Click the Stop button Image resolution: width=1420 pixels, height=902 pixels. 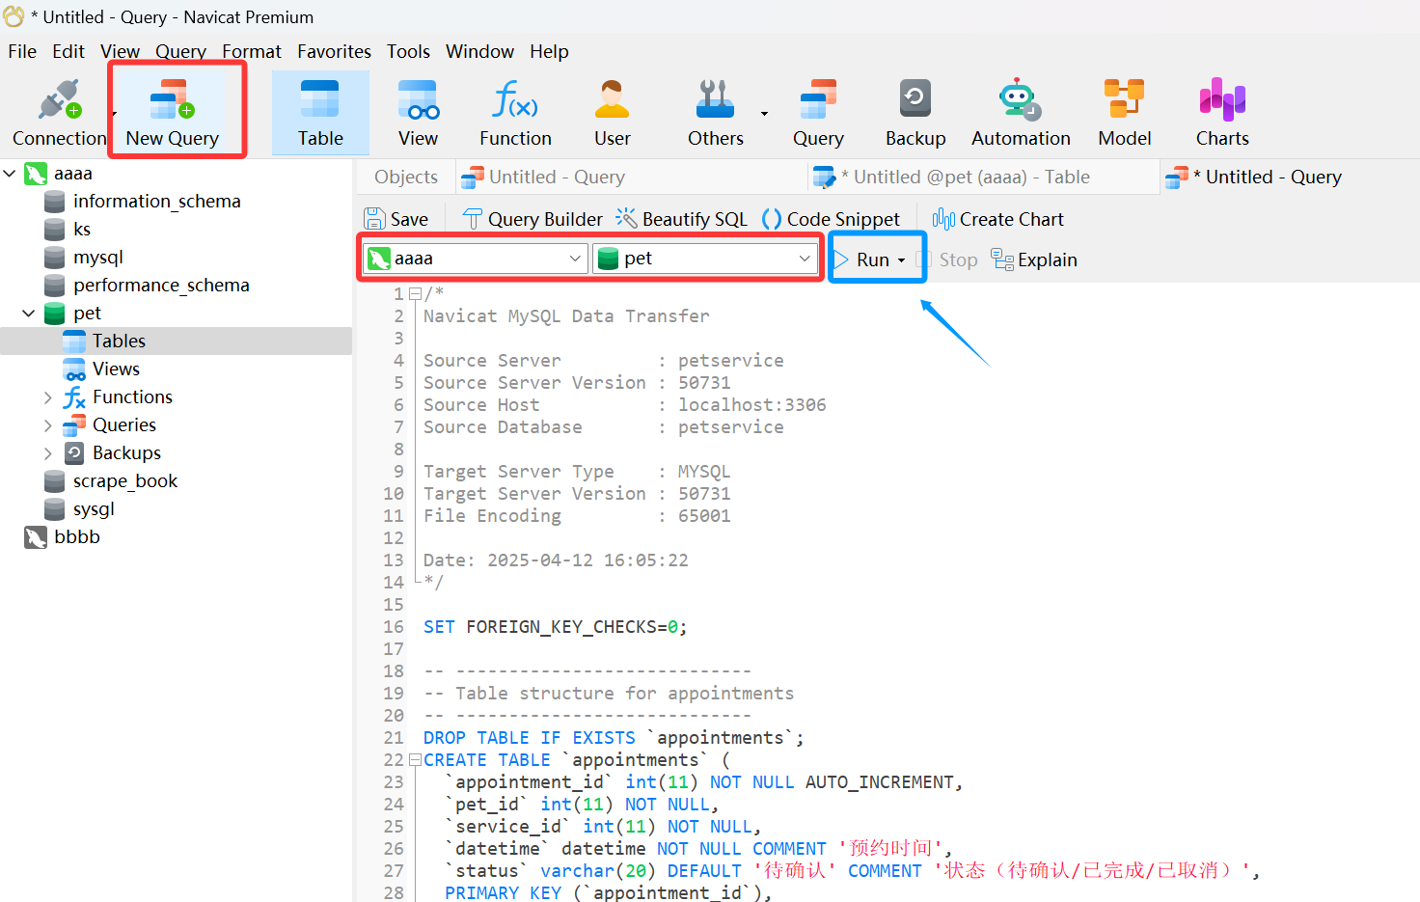click(947, 260)
